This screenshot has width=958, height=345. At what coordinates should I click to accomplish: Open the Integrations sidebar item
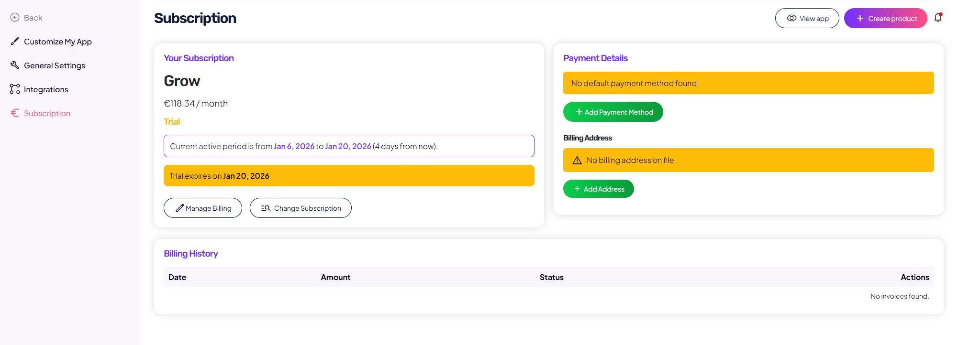pyautogui.click(x=46, y=89)
